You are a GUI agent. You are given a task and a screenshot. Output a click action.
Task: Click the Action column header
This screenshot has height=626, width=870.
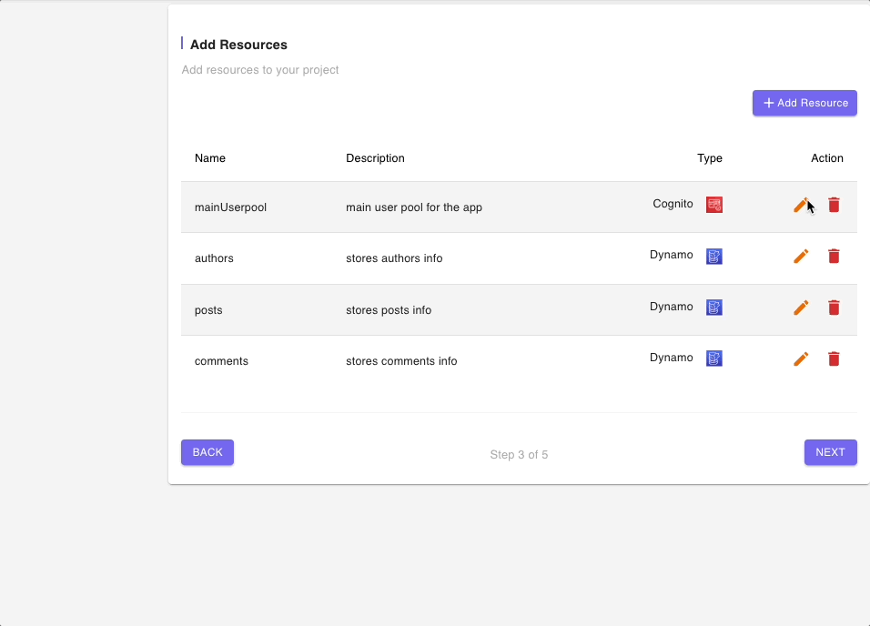coord(826,158)
